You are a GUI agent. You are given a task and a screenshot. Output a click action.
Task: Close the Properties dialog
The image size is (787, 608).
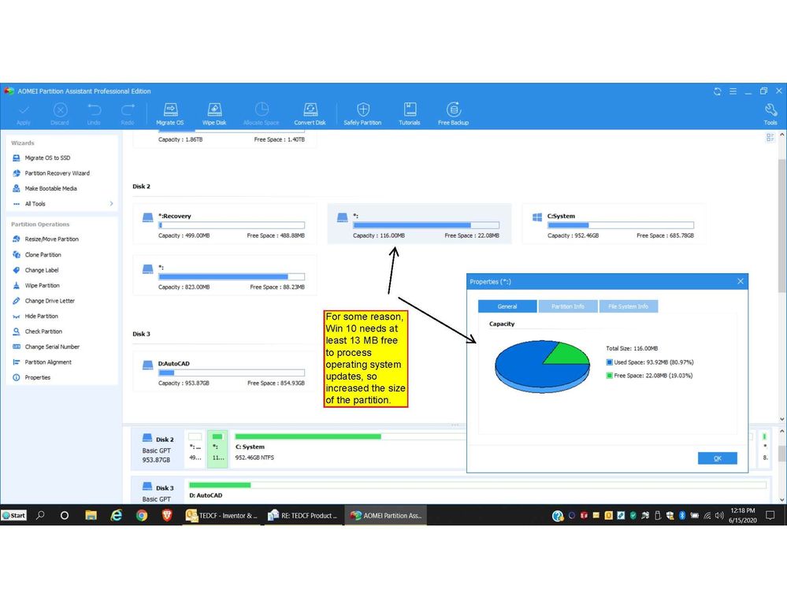[741, 281]
